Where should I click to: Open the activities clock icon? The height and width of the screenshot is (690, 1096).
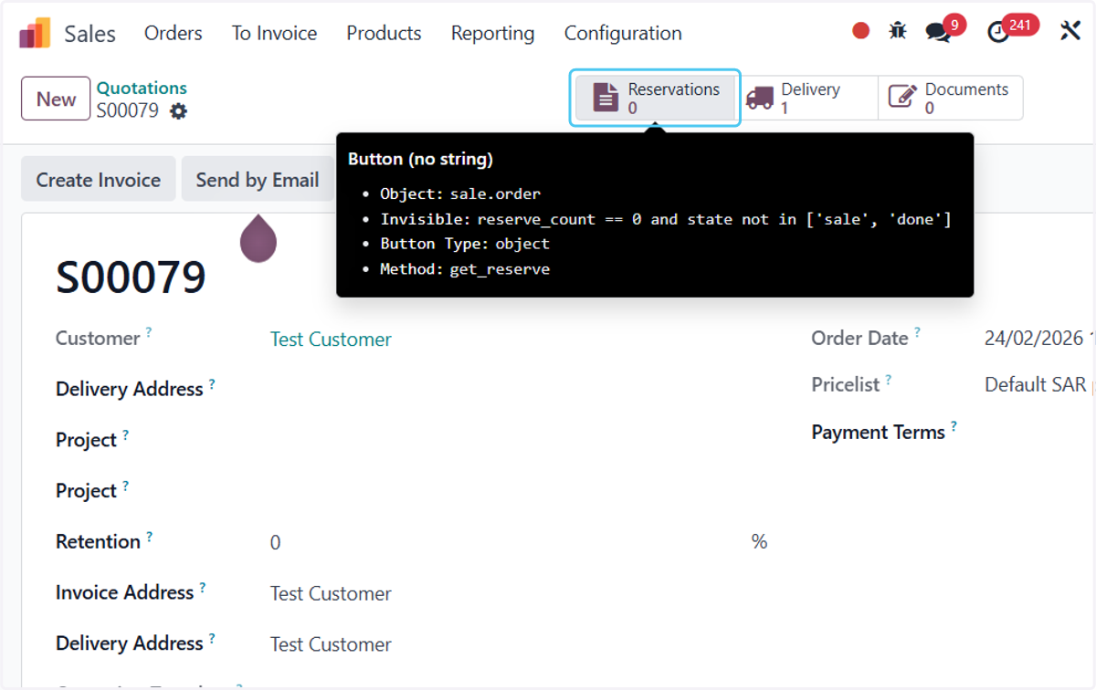pyautogui.click(x=998, y=32)
